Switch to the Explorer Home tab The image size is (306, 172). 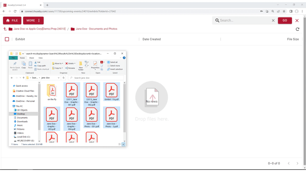22,58
